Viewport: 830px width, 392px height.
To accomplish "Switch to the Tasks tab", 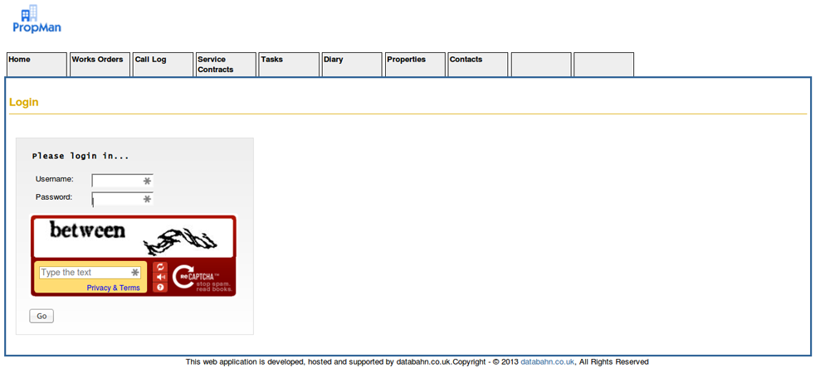I will coord(289,65).
